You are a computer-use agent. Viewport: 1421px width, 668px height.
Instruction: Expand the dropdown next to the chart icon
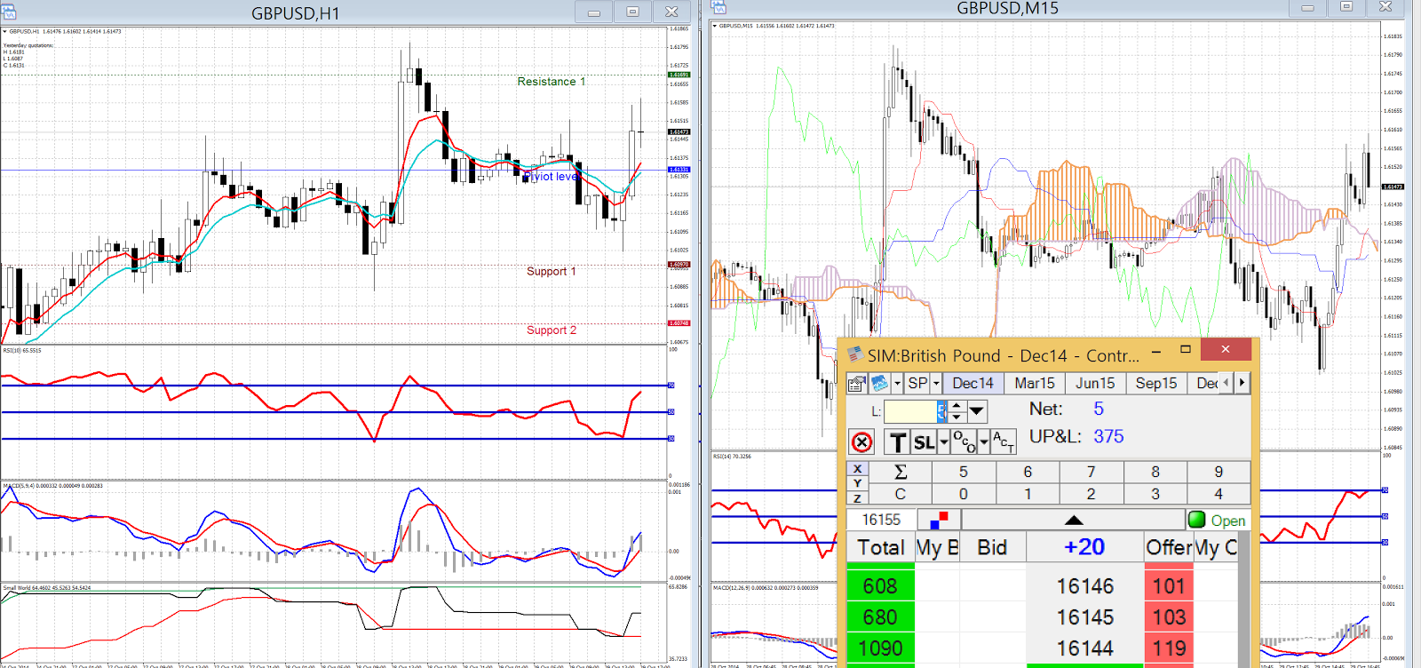[x=898, y=384]
